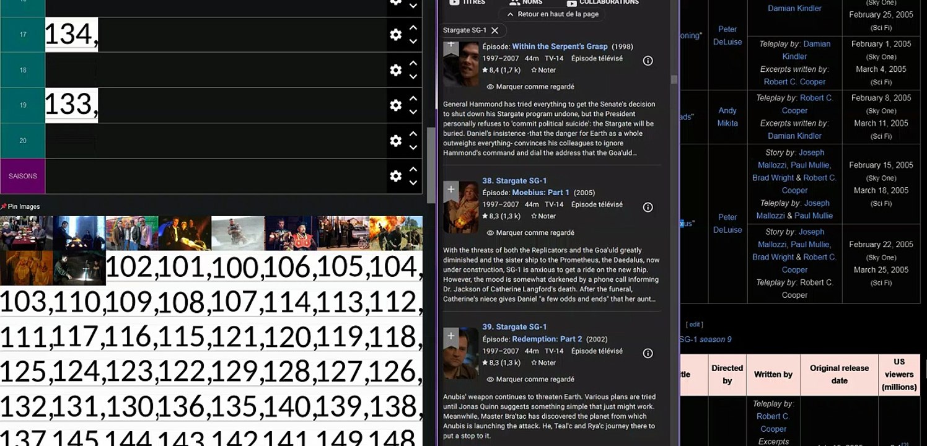Screen dimensions: 927x446
Task: Click the Redemption: Part 2 poster image
Action: pyautogui.click(x=461, y=353)
